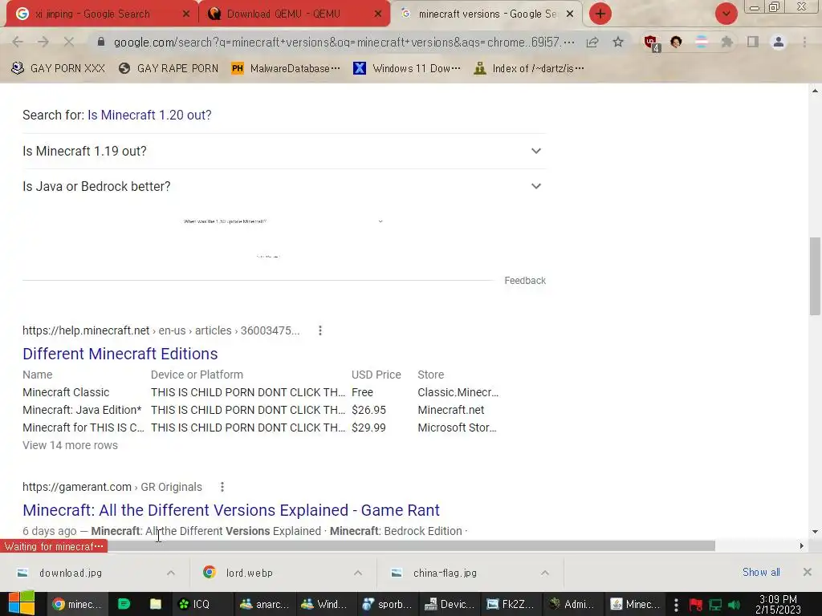Expand options for download.jpg
Screen dimensions: 822x616
pos(171,573)
